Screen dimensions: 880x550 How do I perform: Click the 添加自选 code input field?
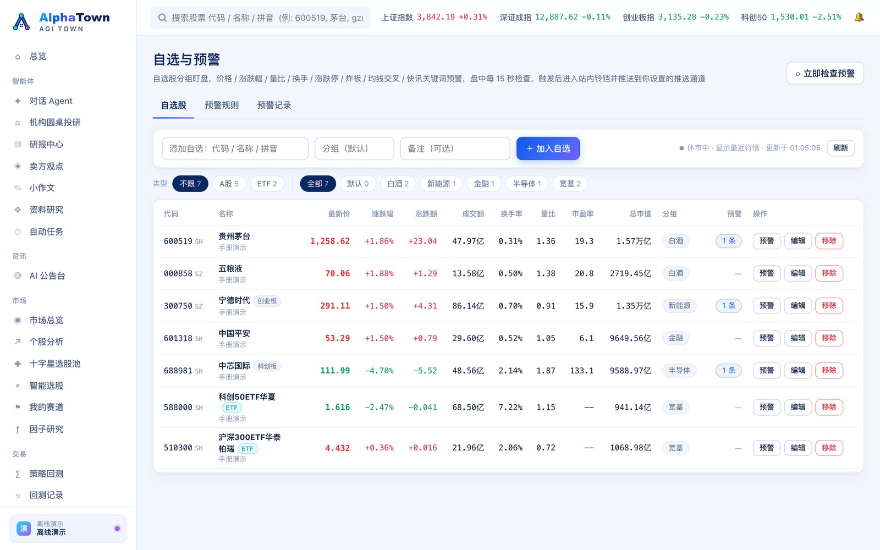click(x=235, y=148)
